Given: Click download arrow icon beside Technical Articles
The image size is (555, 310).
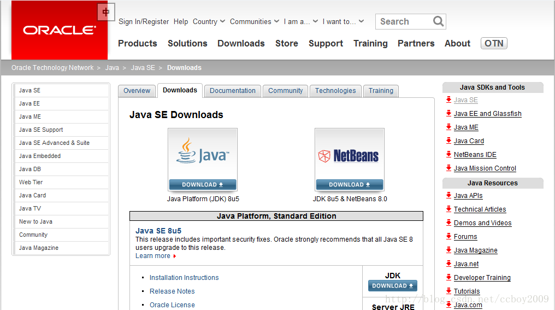Looking at the screenshot, I should tap(449, 209).
